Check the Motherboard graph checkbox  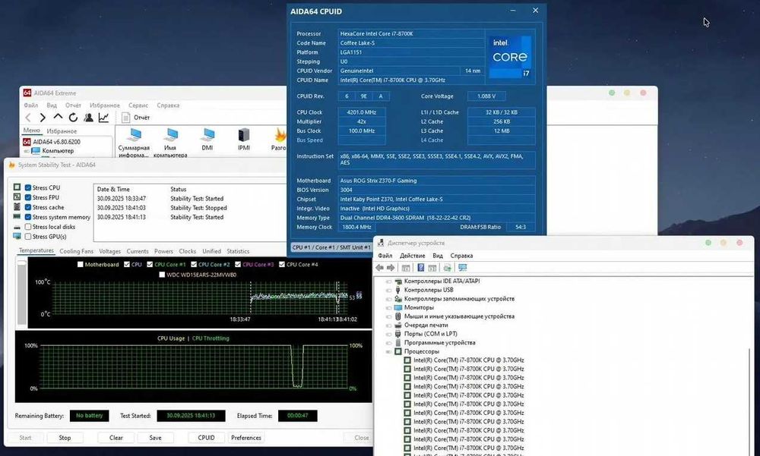tap(81, 265)
